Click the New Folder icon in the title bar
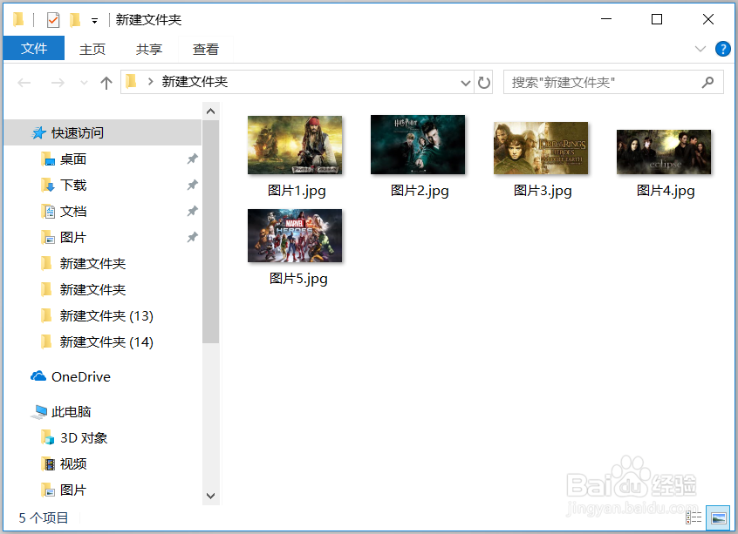Screen dimensions: 738x534 [75, 20]
